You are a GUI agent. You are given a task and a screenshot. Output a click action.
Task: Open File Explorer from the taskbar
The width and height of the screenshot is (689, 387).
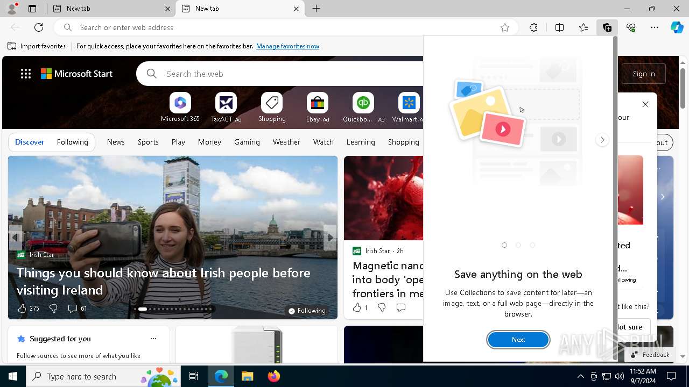[x=247, y=376]
